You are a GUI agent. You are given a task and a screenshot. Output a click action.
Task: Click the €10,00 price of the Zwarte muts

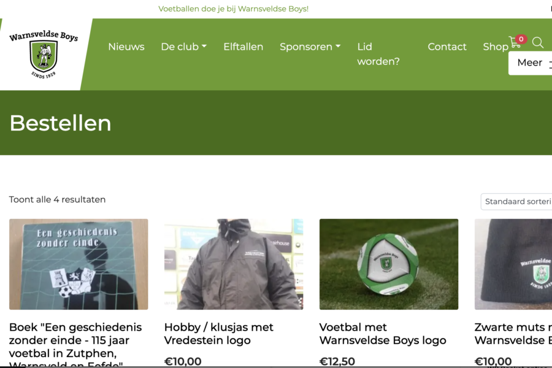(493, 361)
